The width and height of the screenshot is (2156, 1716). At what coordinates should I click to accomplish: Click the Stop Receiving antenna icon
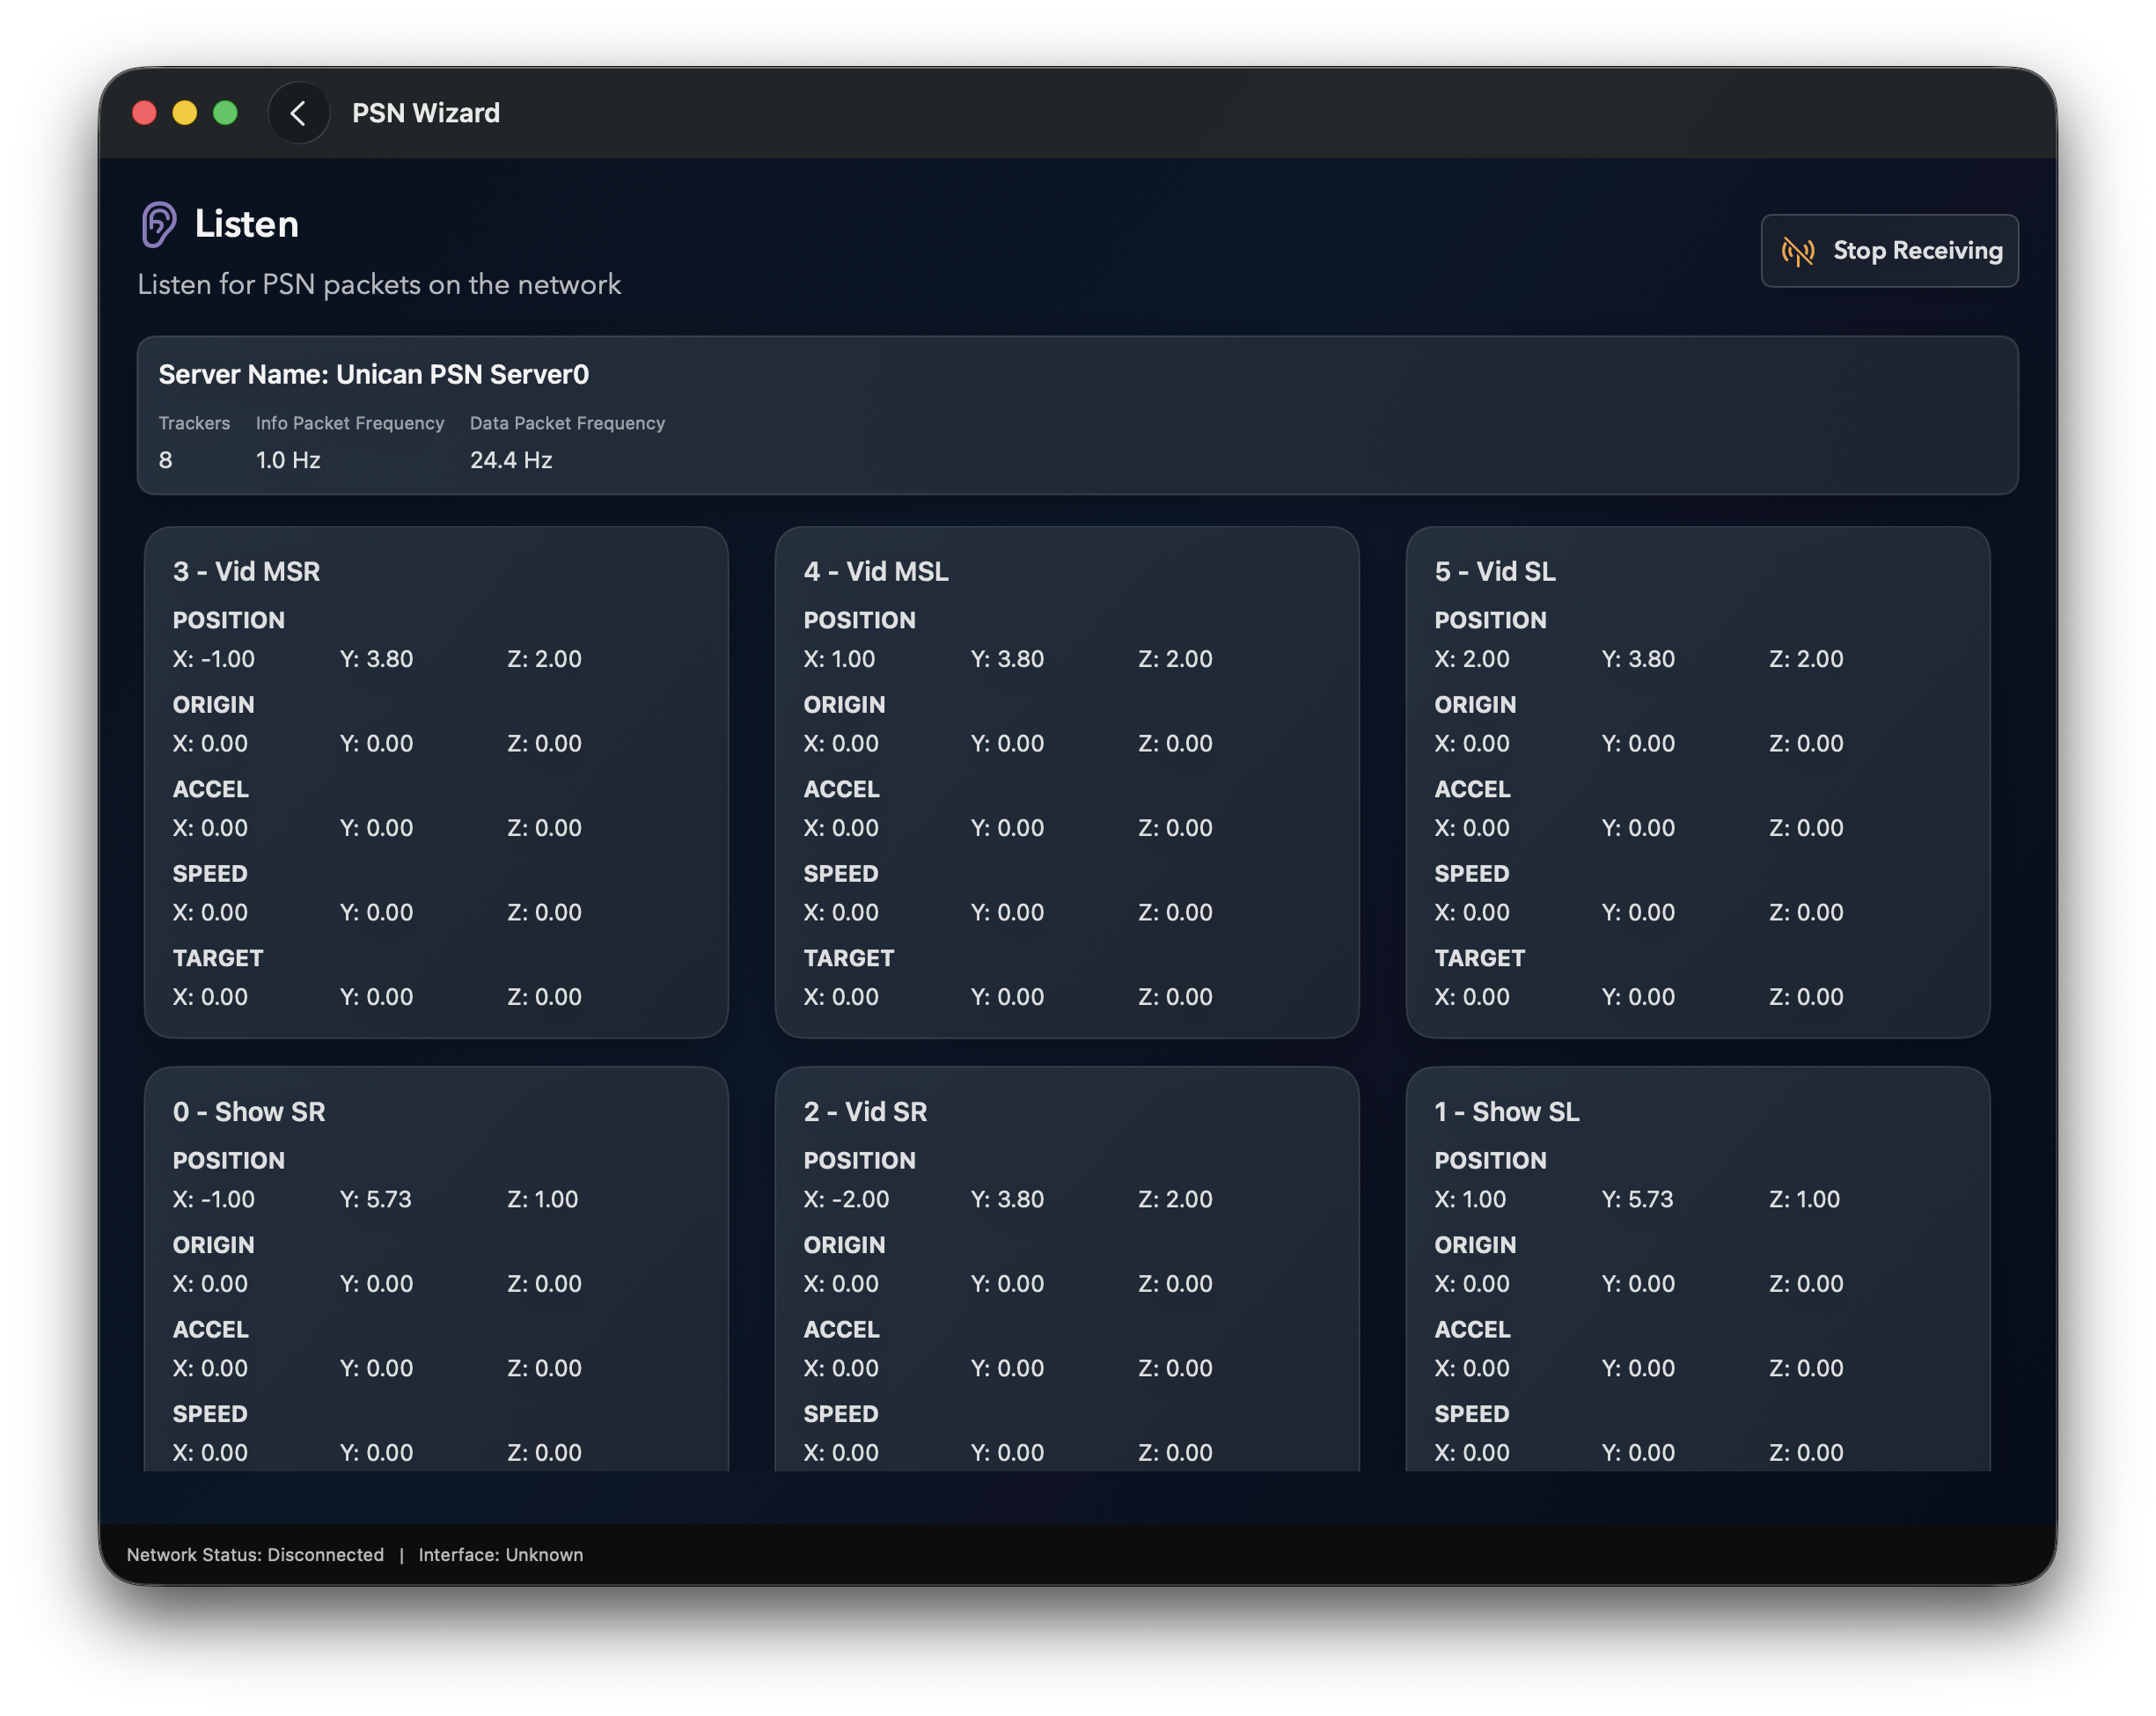coord(1797,251)
